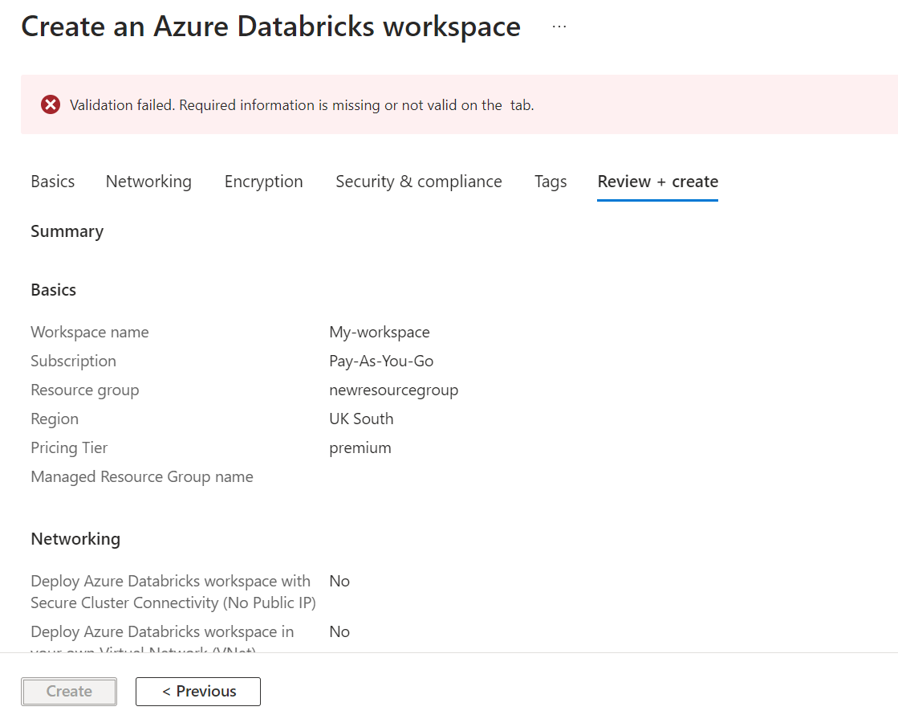Select the Security & compliance tab
The image size is (898, 723).
[419, 182]
